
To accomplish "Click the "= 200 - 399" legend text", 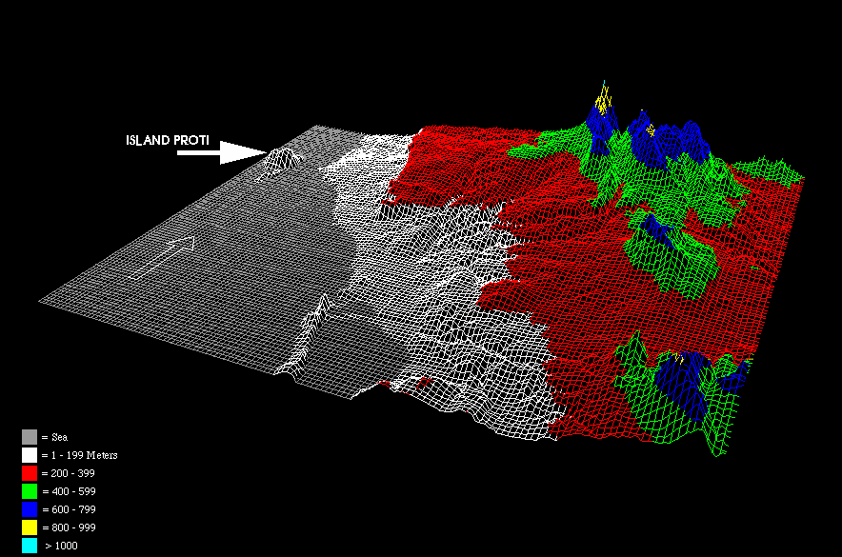I will click(x=69, y=473).
